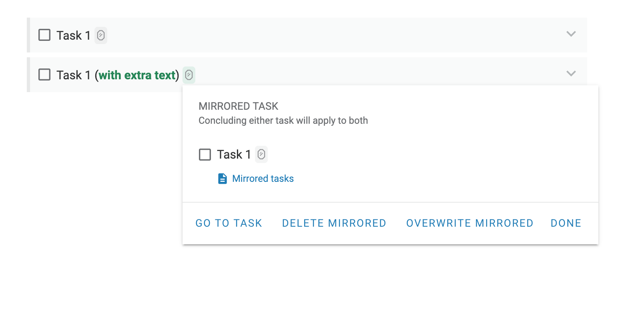
Task: Click mirrored icon after "with extra text" task
Action: (x=189, y=75)
